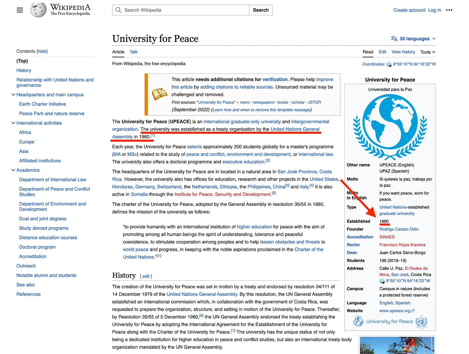Open the hamburger main menu icon
The image size is (469, 354).
click(x=20, y=10)
